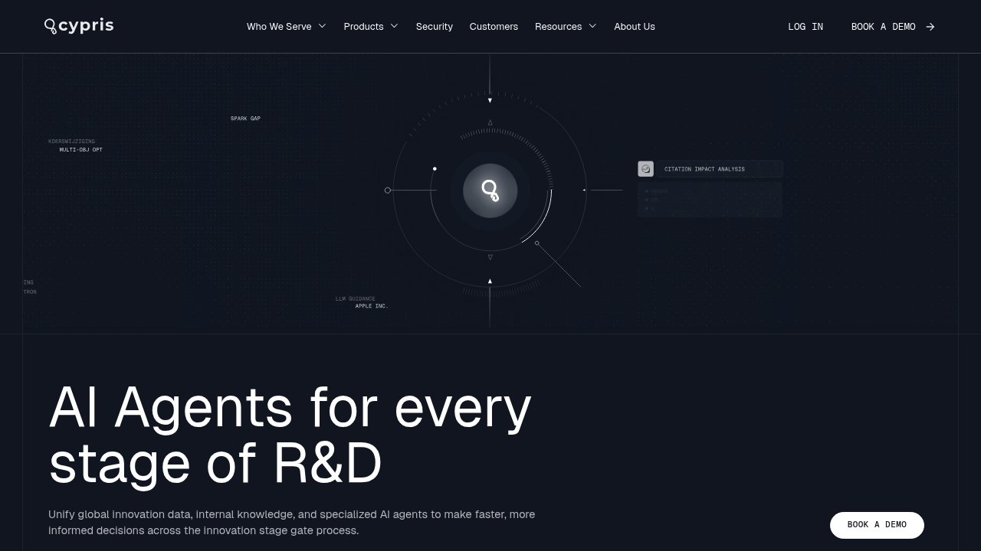Click the SPARK GAP label
Screen dimensions: 981x551
pos(245,119)
